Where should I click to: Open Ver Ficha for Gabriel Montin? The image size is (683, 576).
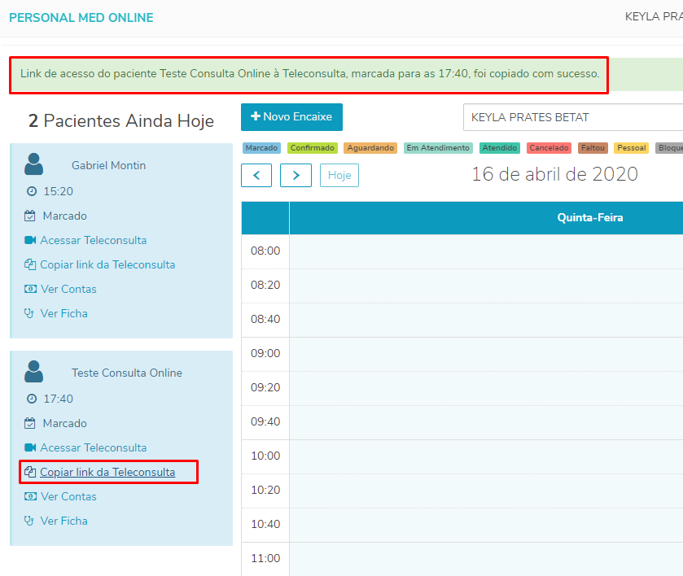coord(64,313)
